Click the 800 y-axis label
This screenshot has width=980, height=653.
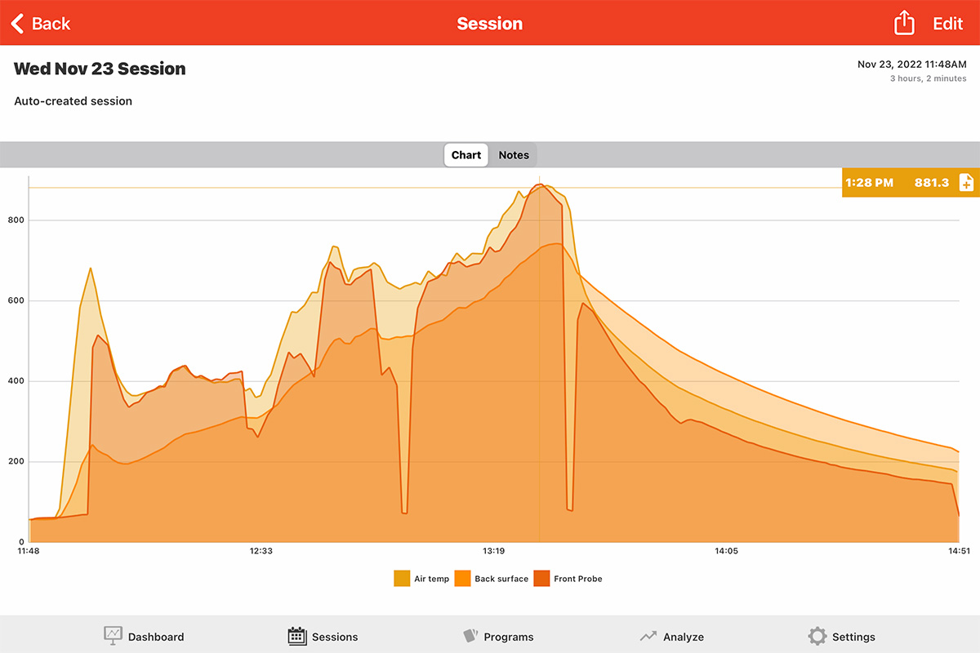(x=16, y=220)
